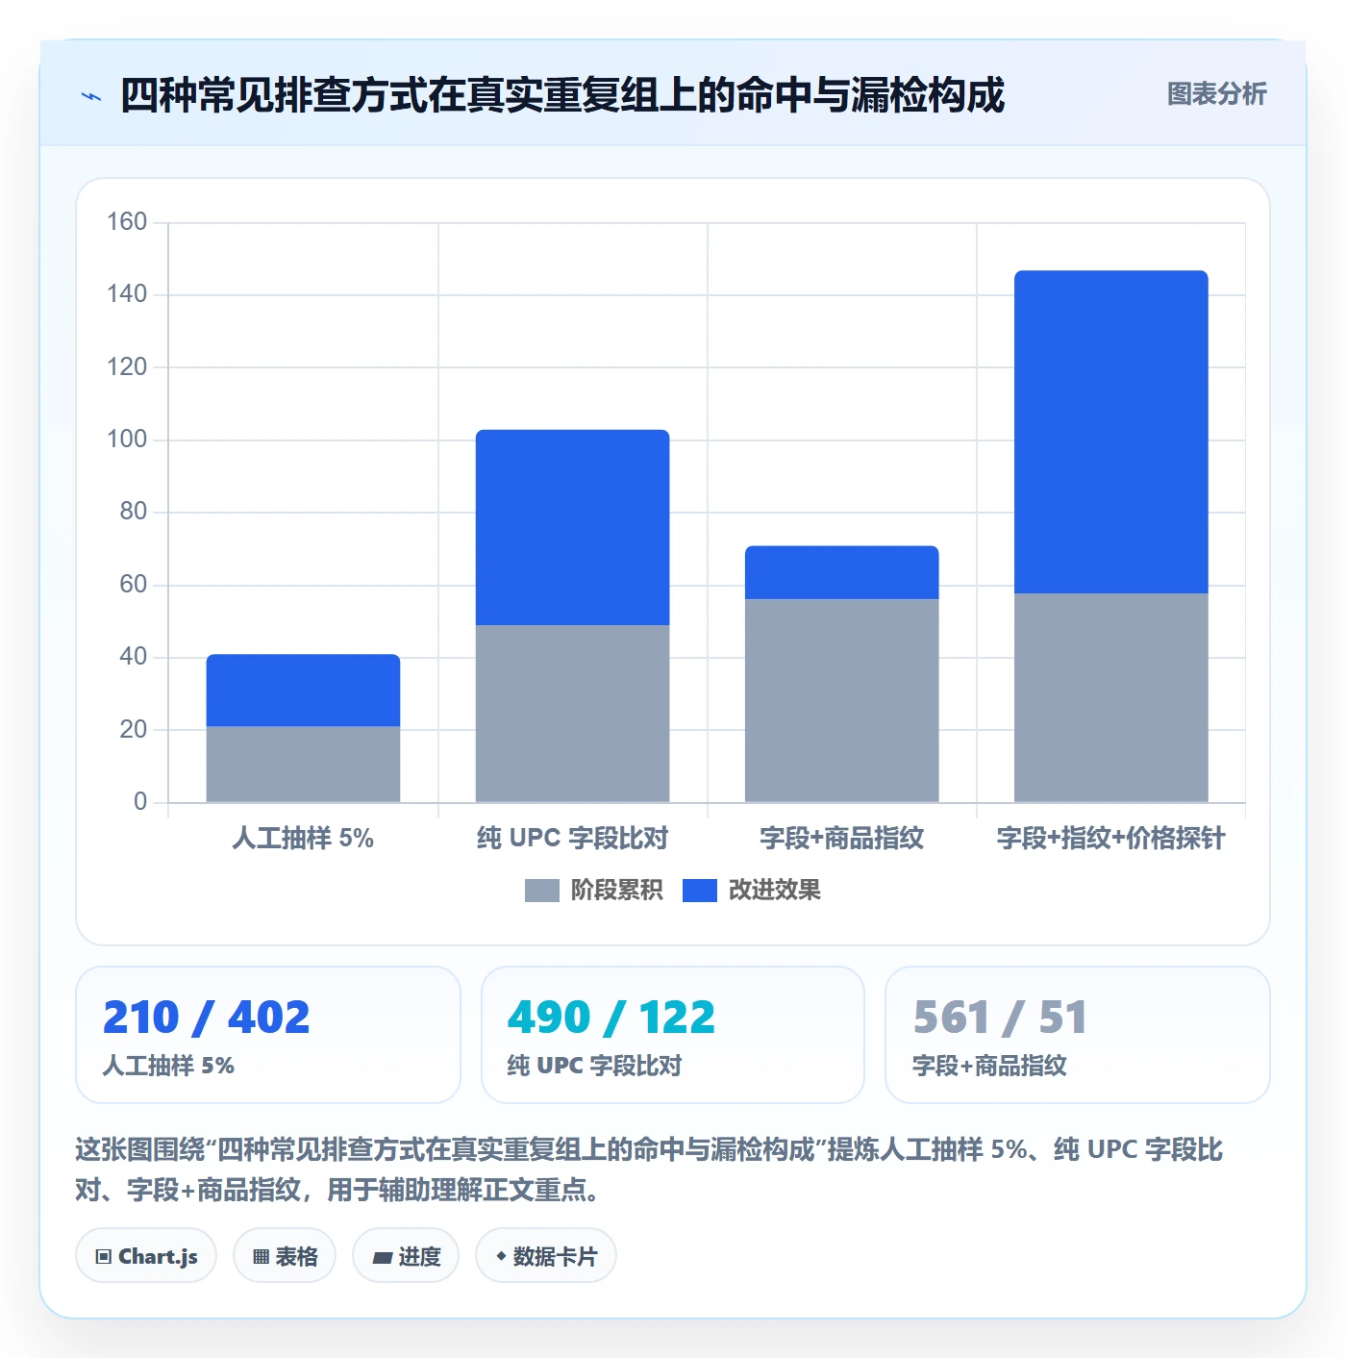Viewport: 1346px width, 1358px height.
Task: Toggle the 阶段累积 legend swatch
Action: click(x=541, y=891)
